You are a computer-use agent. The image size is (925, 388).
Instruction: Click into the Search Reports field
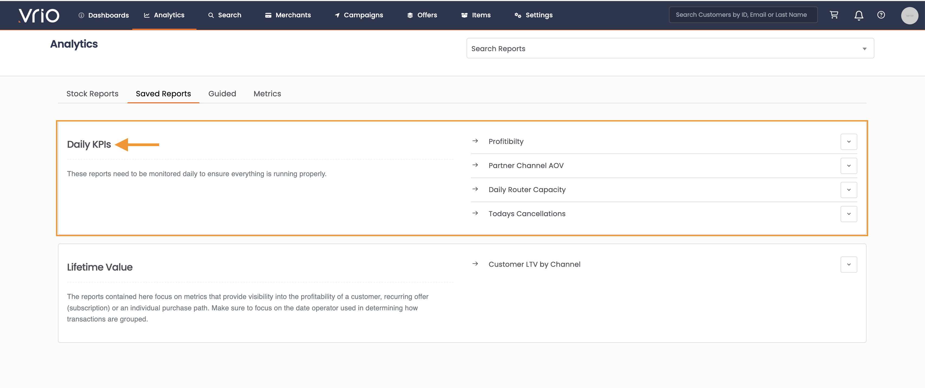pos(670,48)
